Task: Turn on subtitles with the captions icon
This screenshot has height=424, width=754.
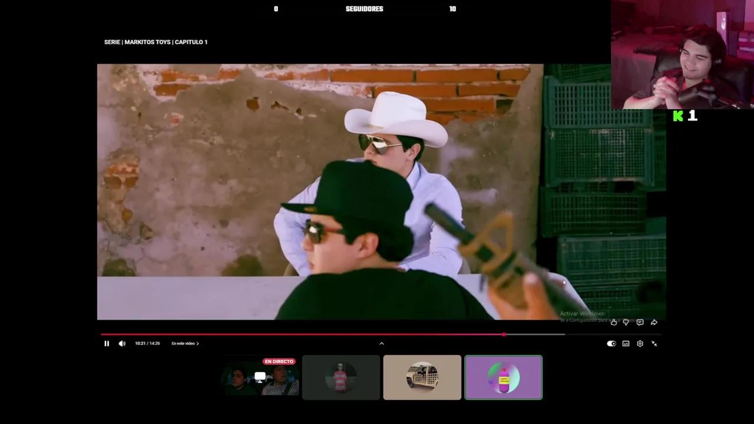Action: pyautogui.click(x=626, y=343)
